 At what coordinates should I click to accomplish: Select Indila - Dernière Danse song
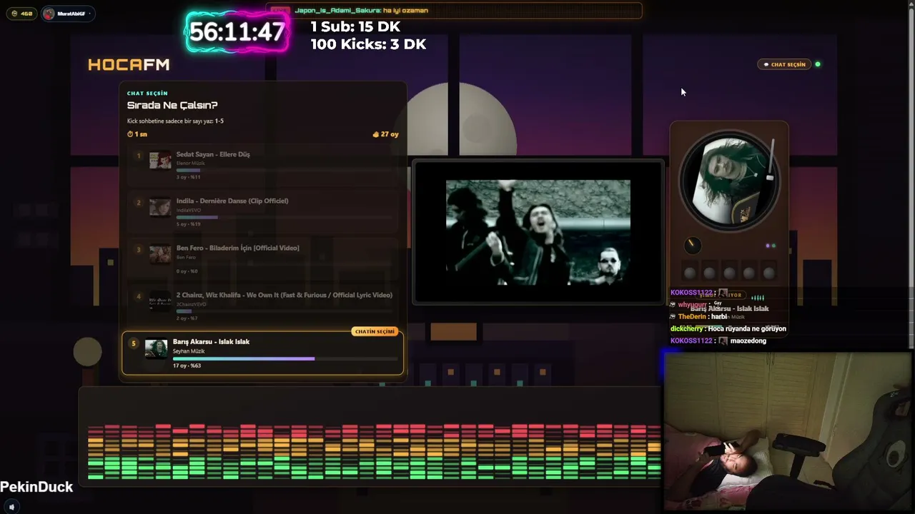(262, 212)
